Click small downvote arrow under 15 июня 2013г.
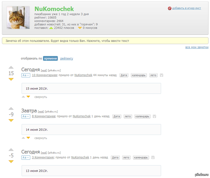210x178 pixels. pos(28,97)
